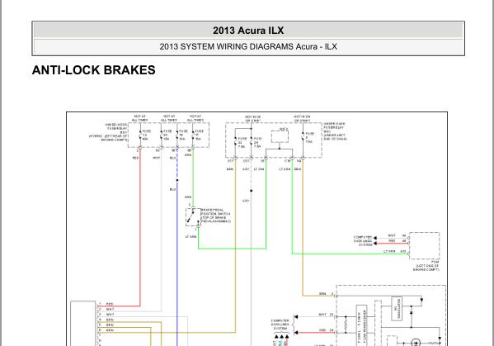Click the resistor symbol between pins 23 and 24
The height and width of the screenshot is (346, 494).
(x=346, y=325)
